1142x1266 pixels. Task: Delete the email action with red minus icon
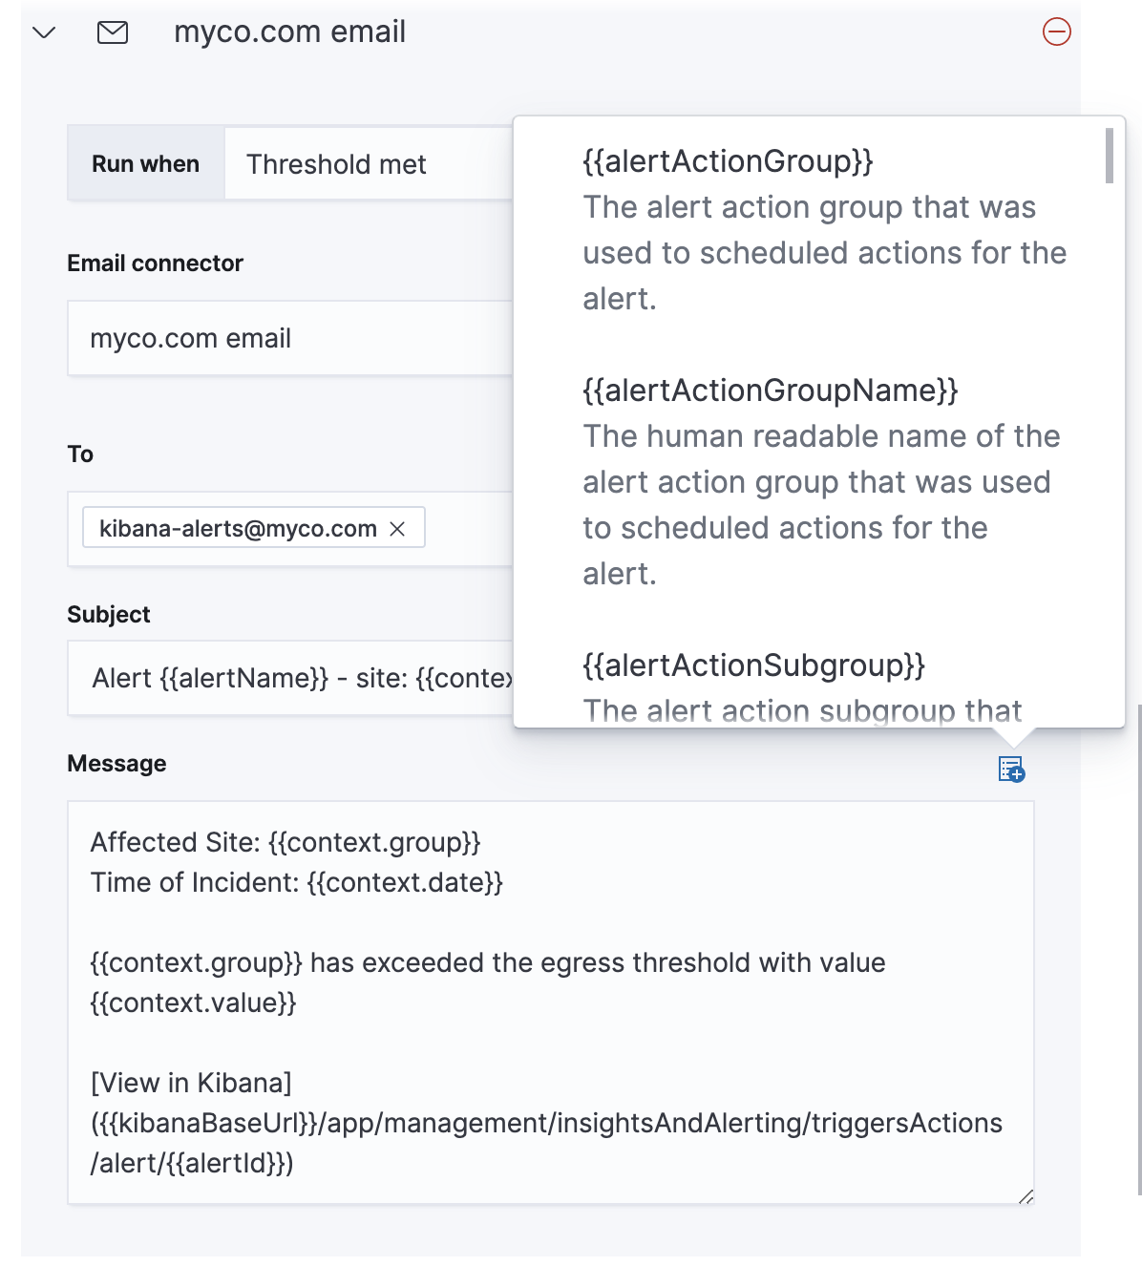coord(1056,32)
